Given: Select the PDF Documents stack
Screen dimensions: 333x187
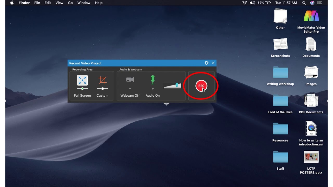Looking at the screenshot, I should coord(311,104).
